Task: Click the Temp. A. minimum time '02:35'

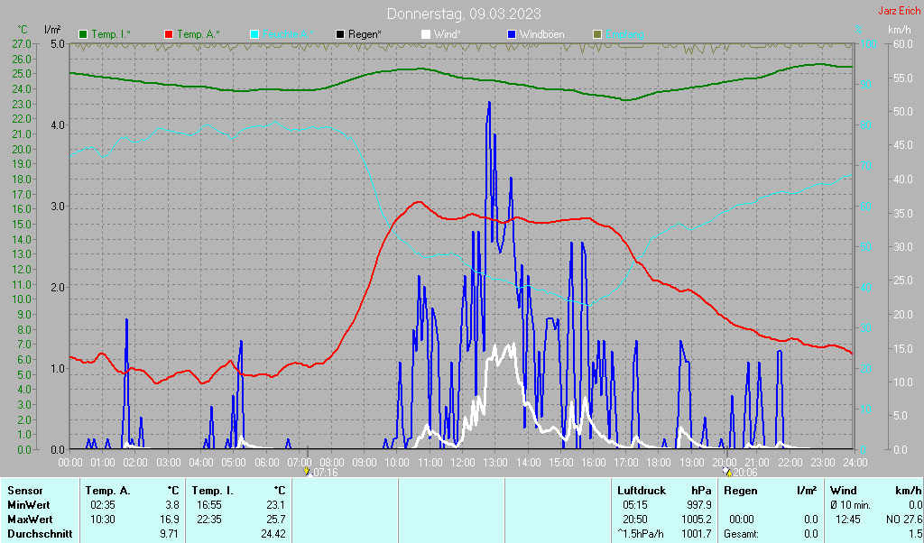Action: (103, 505)
